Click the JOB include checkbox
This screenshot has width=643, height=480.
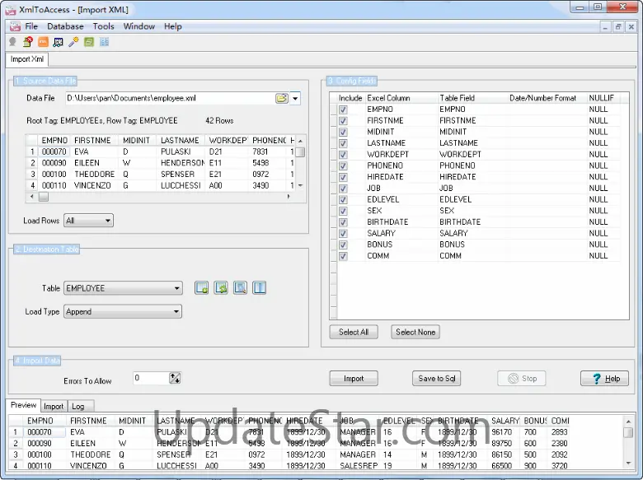(x=343, y=189)
